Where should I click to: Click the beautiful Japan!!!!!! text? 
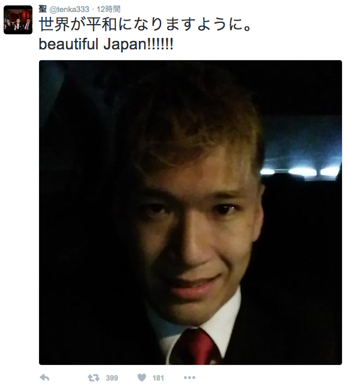(x=106, y=44)
